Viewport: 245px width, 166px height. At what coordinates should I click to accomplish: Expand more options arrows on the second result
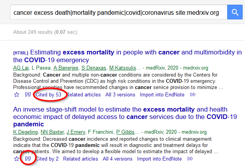(x=190, y=159)
